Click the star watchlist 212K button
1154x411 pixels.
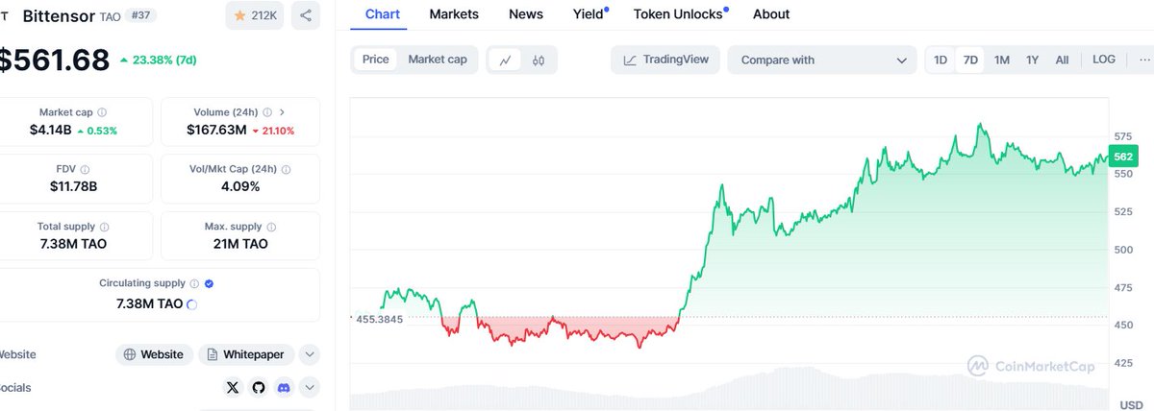[x=254, y=15]
